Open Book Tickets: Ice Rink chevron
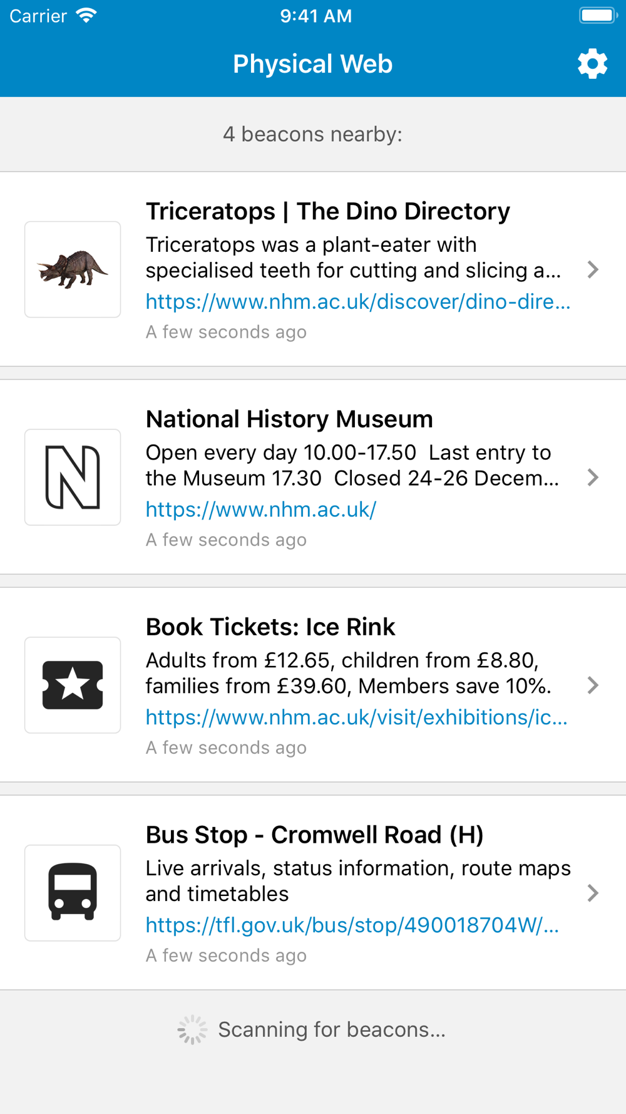The image size is (626, 1114). tap(593, 685)
